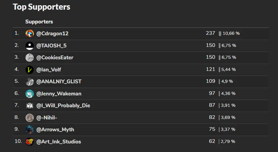Viewport: 278px width, 152px height.
Task: Go to @CookiesEater's profile
Action: coord(55,58)
